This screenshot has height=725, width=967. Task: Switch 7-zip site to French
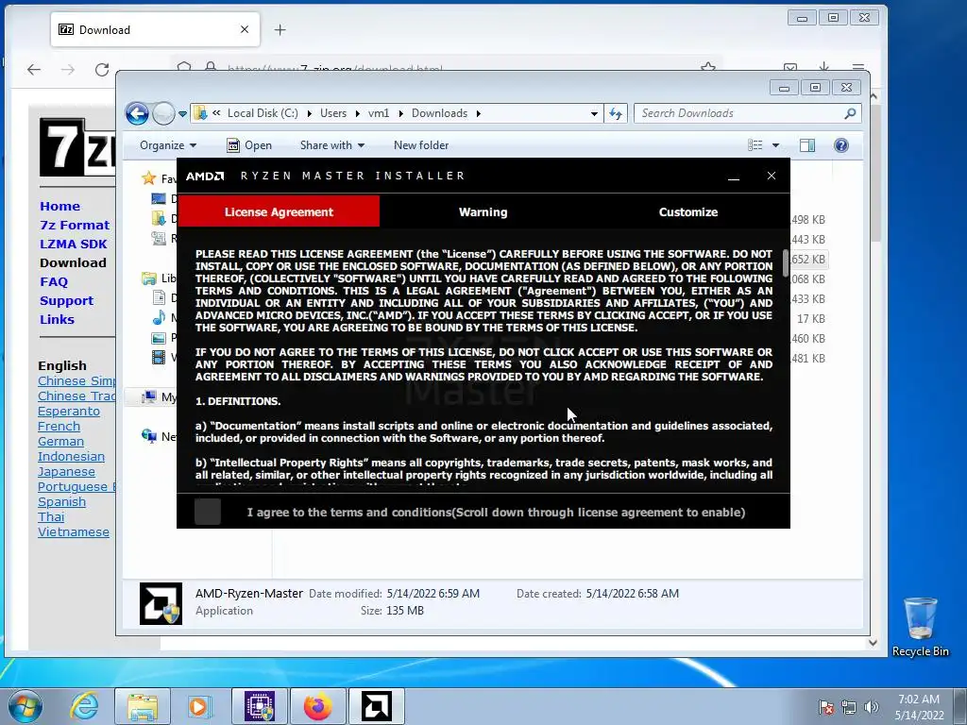click(x=59, y=427)
